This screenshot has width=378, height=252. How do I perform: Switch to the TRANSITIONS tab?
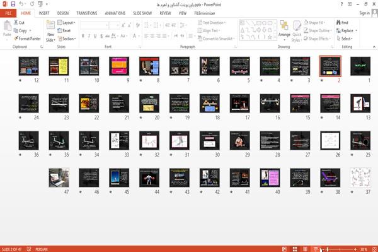point(87,13)
